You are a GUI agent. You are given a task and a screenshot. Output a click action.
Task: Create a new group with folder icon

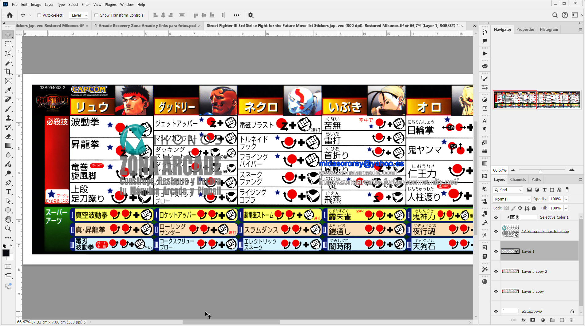[x=552, y=320]
